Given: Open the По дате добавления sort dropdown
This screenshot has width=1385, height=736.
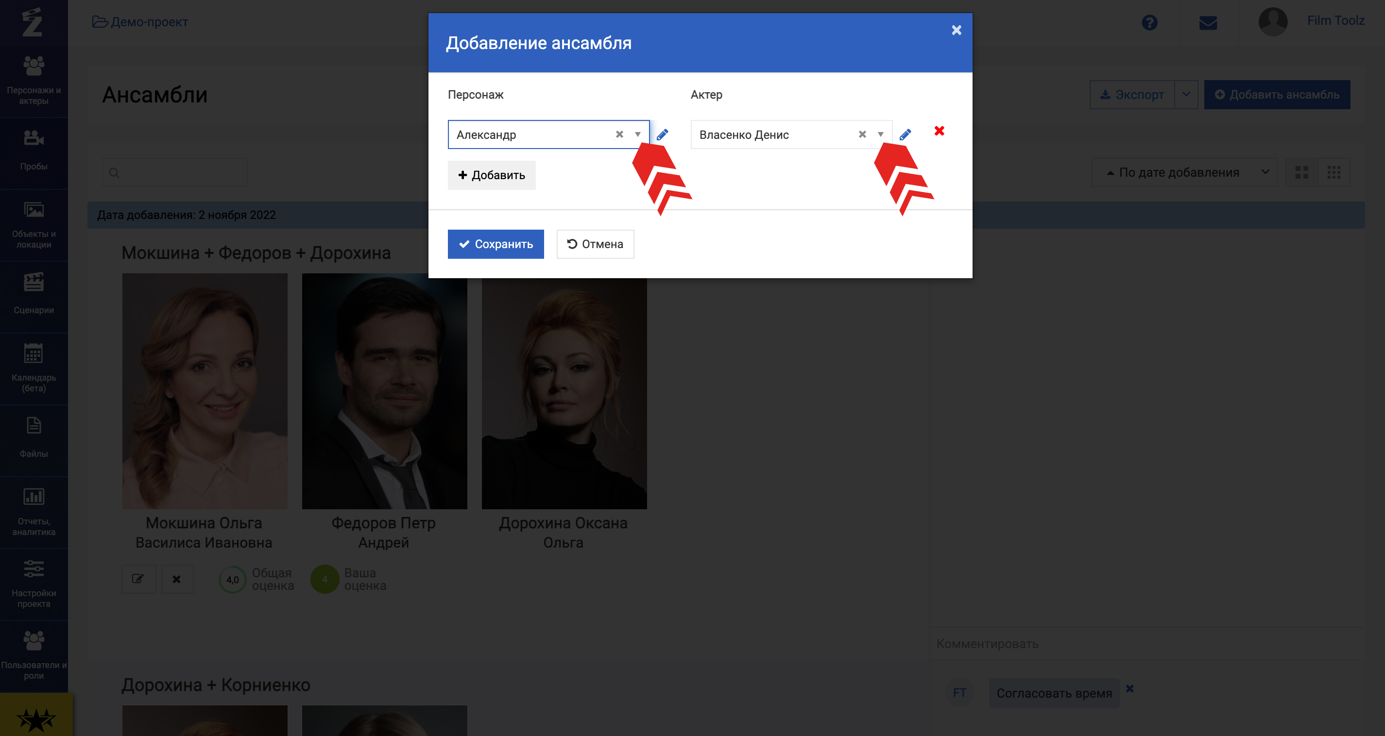Looking at the screenshot, I should [x=1184, y=172].
